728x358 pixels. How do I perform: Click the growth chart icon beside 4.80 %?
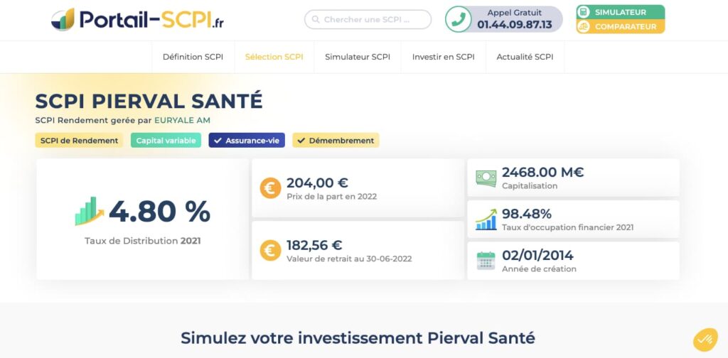pyautogui.click(x=89, y=211)
